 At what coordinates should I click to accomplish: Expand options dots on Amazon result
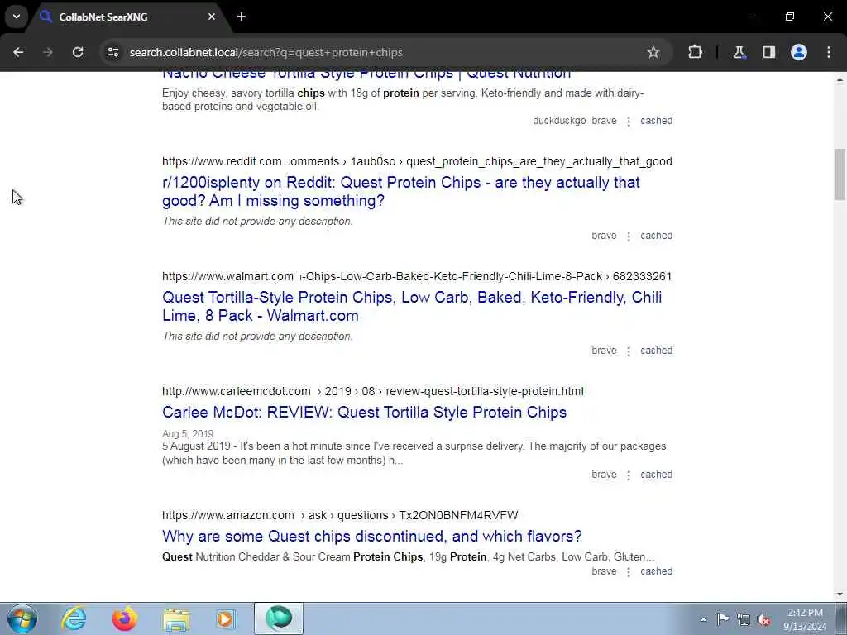pos(629,572)
